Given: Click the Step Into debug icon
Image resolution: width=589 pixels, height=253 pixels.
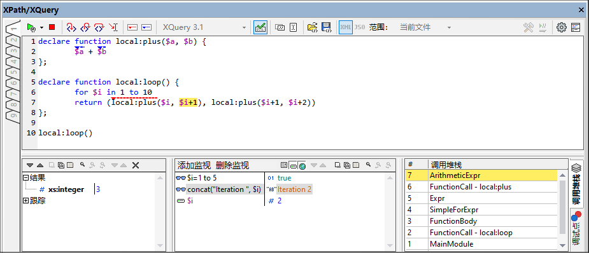Looking at the screenshot, I should [x=71, y=27].
